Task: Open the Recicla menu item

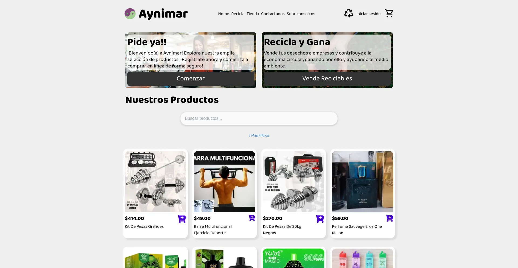Action: point(238,14)
